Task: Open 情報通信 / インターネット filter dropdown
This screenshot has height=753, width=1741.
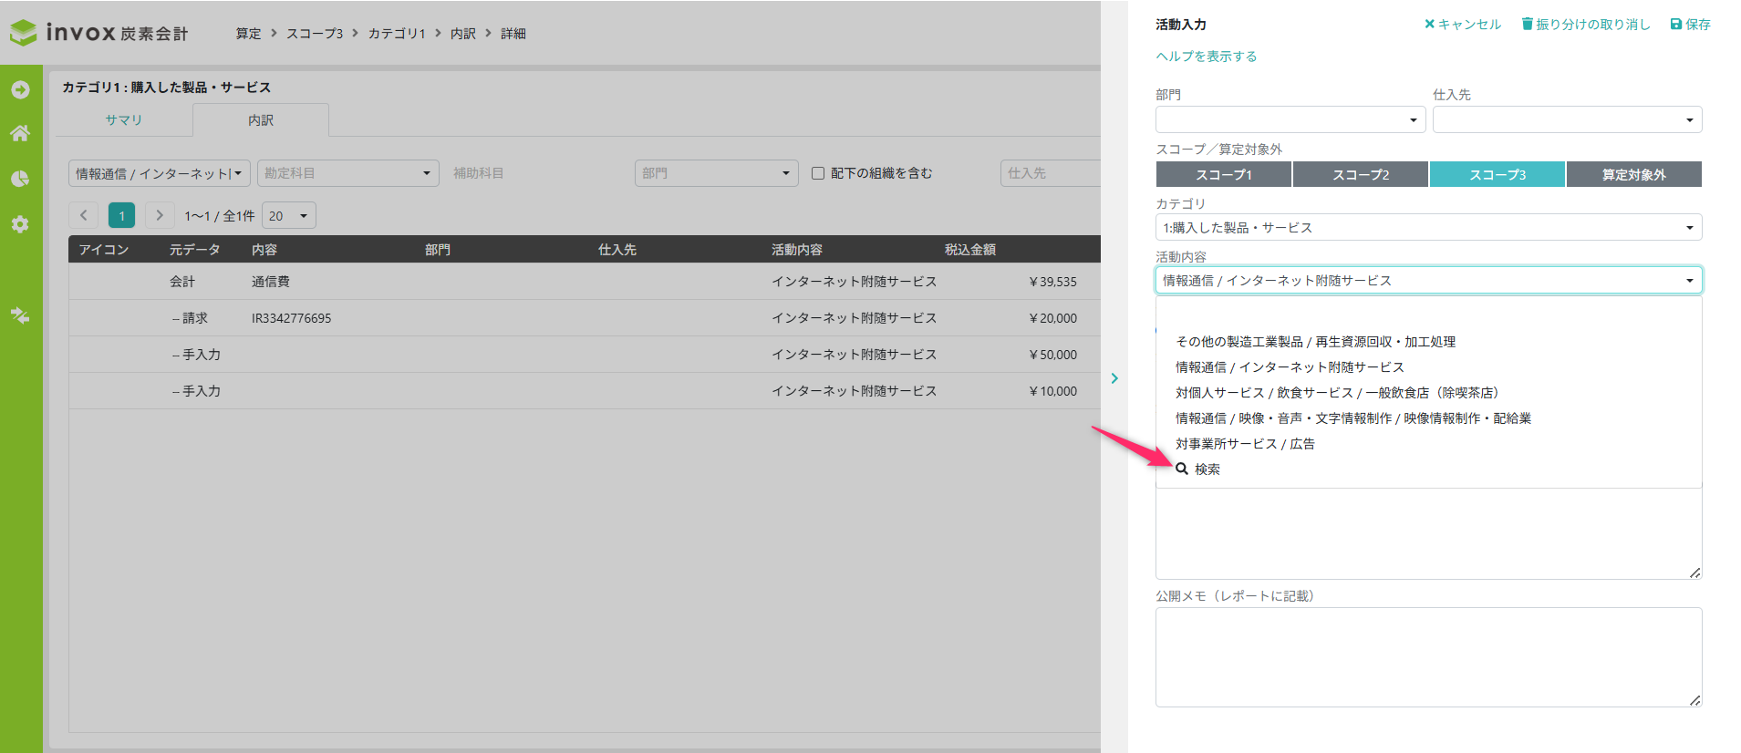Action: [160, 173]
